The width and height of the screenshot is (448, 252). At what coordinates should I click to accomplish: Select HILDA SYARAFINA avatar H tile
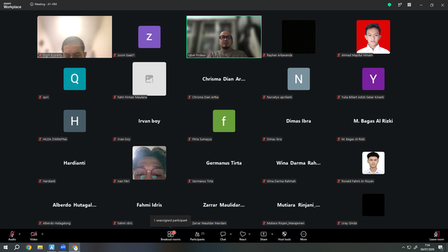75,121
